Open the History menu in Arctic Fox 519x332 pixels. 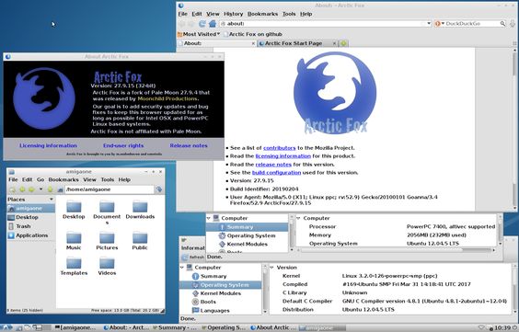pos(234,14)
